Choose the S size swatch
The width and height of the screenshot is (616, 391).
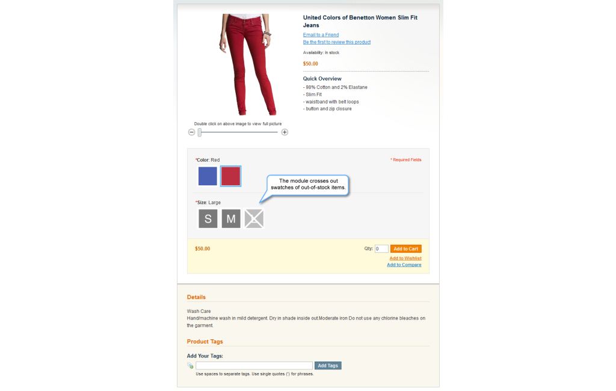208,218
